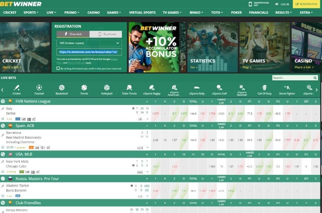The width and height of the screenshot is (322, 213).
Task: Click the BetWinner logo
Action: click(x=21, y=4)
